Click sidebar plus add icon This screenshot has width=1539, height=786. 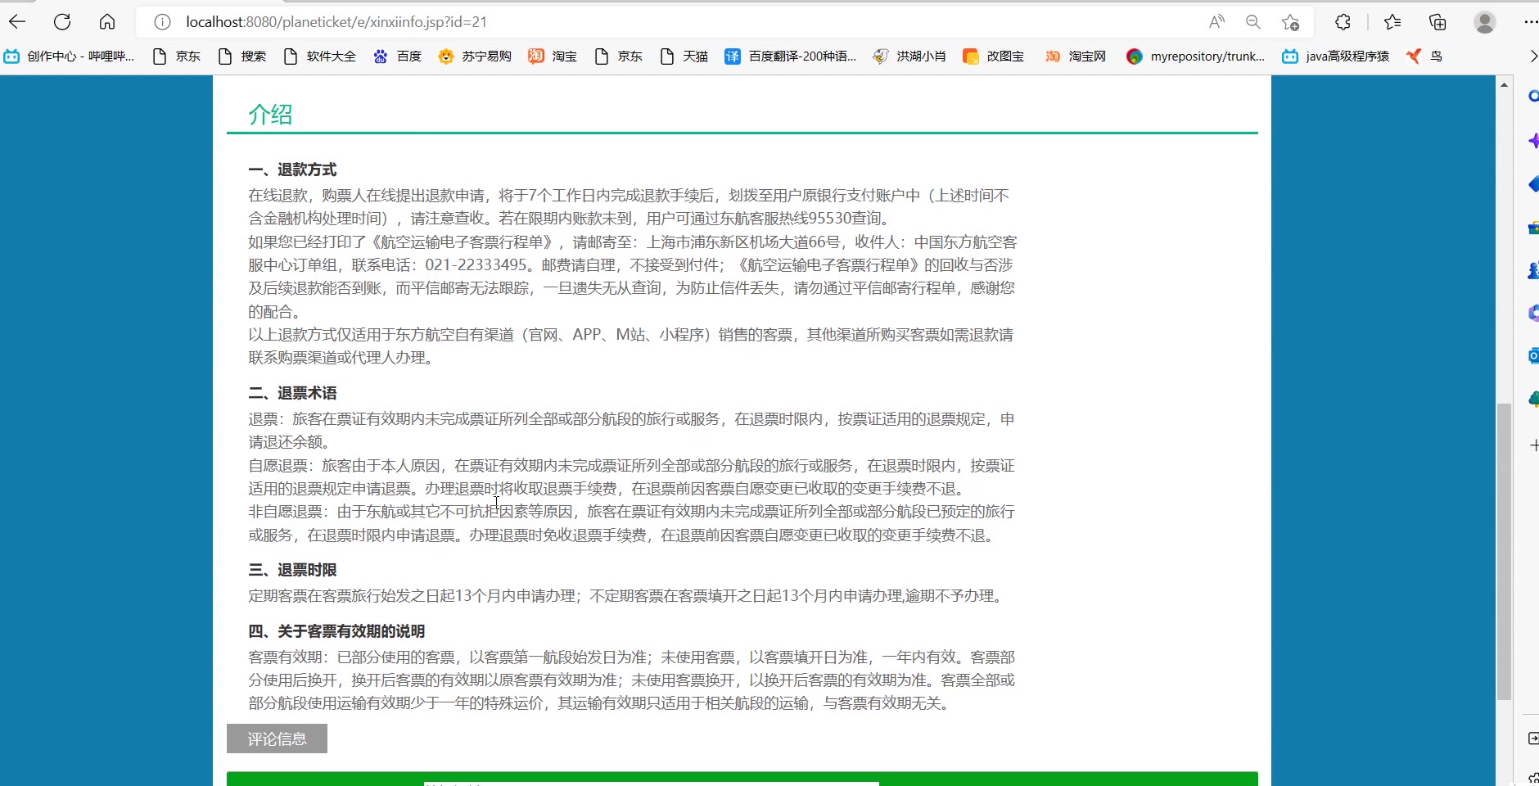[x=1533, y=445]
